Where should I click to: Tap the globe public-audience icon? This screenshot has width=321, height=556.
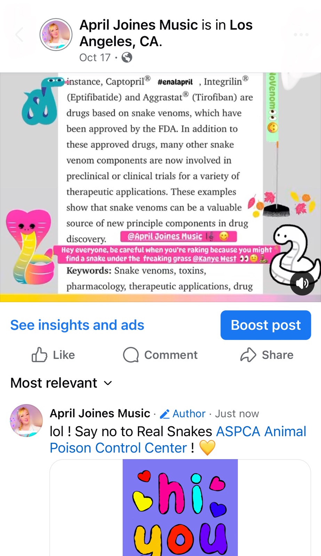tap(127, 57)
